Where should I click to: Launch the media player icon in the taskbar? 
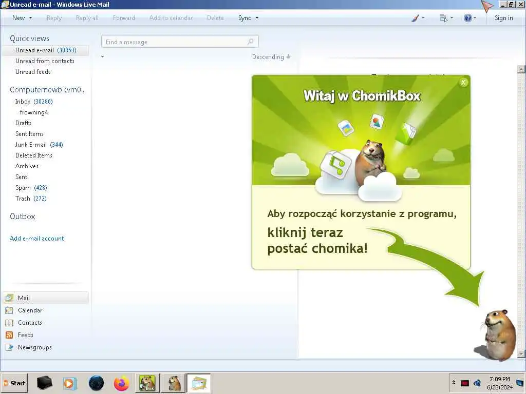tap(70, 383)
